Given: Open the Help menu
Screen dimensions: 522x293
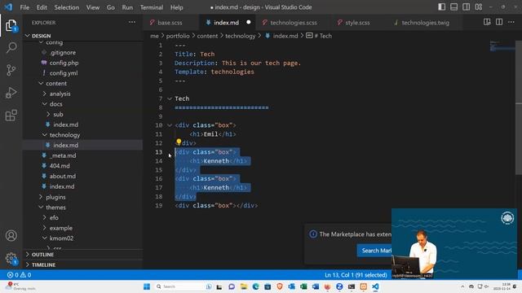Looking at the screenshot, I should (176, 7).
